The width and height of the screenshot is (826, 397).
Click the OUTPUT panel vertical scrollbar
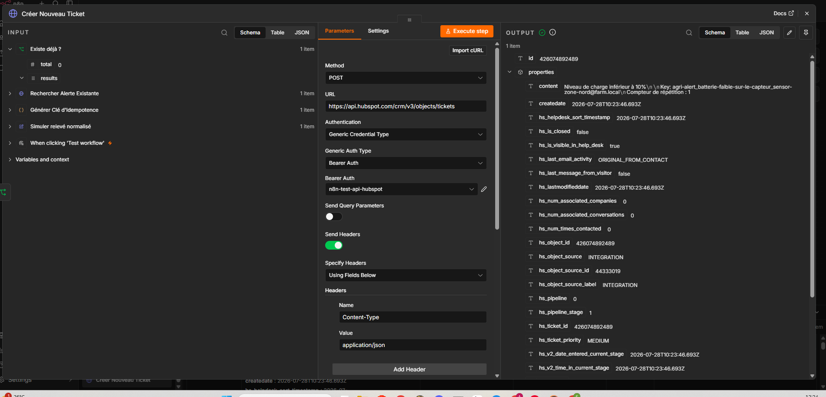(x=812, y=179)
